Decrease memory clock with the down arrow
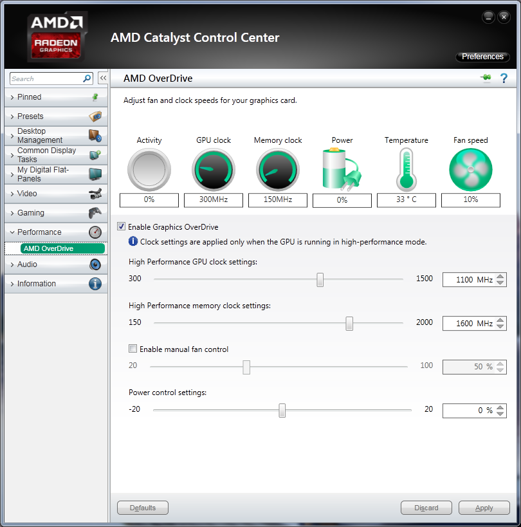The width and height of the screenshot is (521, 527). tap(500, 326)
